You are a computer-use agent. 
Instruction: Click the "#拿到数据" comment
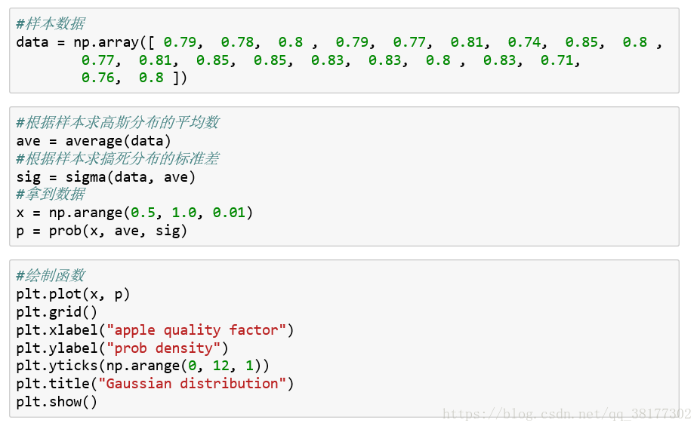(51, 195)
